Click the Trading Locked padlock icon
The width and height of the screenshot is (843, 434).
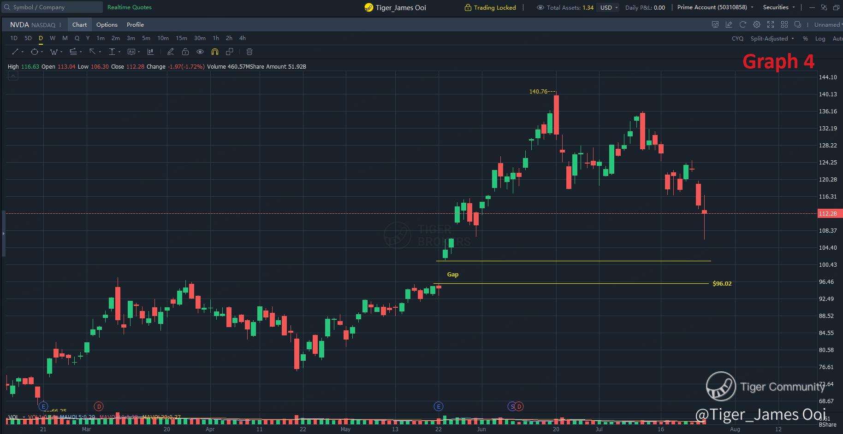tap(468, 7)
